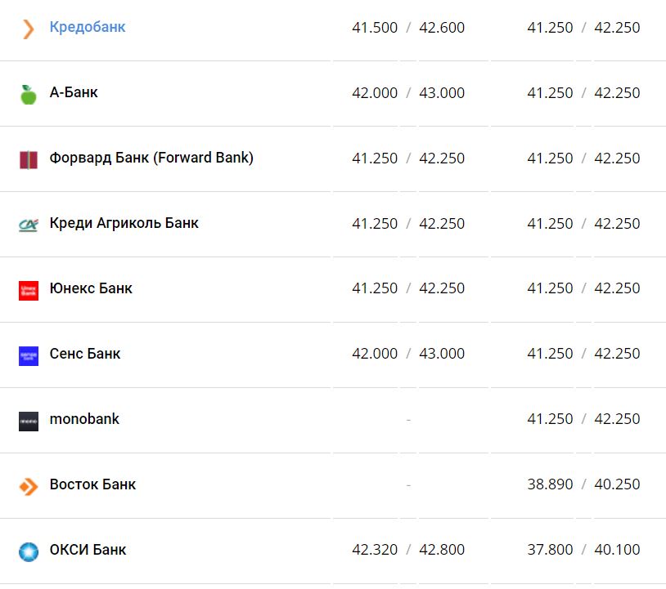Click the Креди Агриколь Банк logo

pyautogui.click(x=29, y=225)
